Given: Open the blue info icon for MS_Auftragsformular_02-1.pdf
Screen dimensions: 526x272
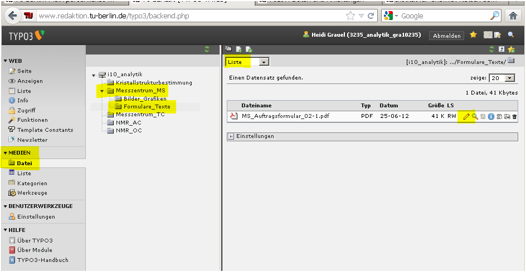Looking at the screenshot, I should point(491,117).
